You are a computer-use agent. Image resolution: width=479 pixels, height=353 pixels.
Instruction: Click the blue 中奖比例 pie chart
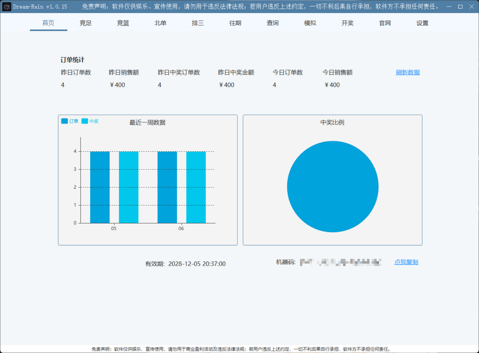point(333,187)
